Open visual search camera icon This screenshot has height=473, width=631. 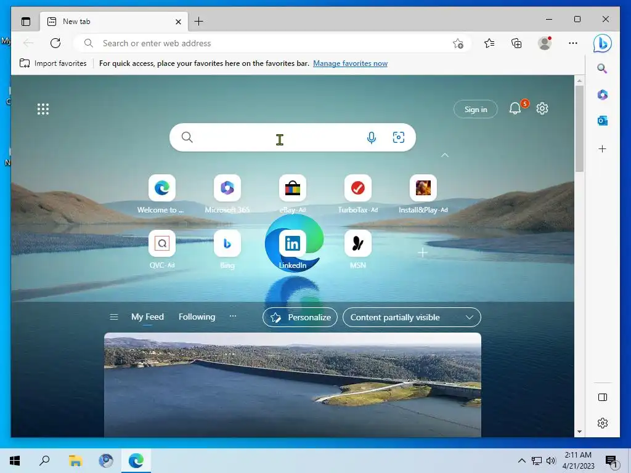point(399,137)
